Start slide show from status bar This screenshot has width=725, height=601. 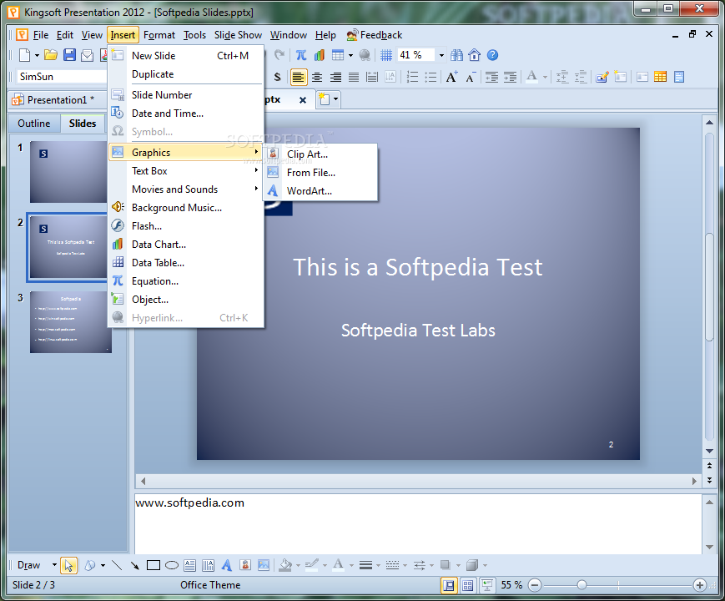(x=486, y=586)
